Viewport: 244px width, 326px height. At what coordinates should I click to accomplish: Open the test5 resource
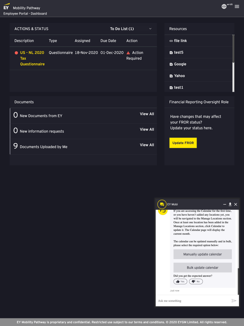point(179,52)
